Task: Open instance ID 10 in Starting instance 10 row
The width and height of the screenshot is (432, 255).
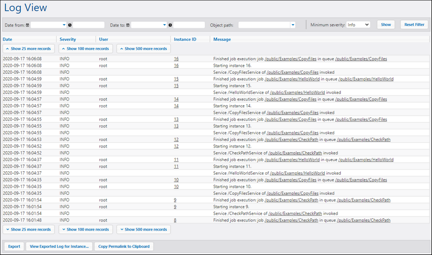Action: pyautogui.click(x=176, y=187)
